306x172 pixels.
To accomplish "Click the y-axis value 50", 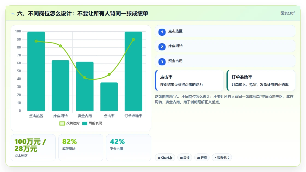I will (x=19, y=71).
